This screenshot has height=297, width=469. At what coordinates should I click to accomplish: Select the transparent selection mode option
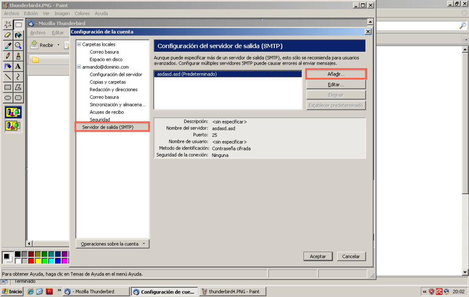click(13, 125)
